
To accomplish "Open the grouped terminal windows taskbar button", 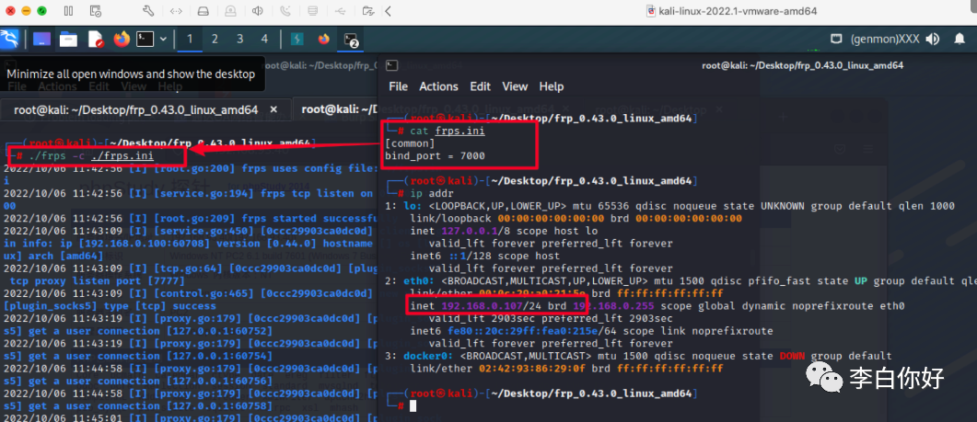I will tap(351, 40).
